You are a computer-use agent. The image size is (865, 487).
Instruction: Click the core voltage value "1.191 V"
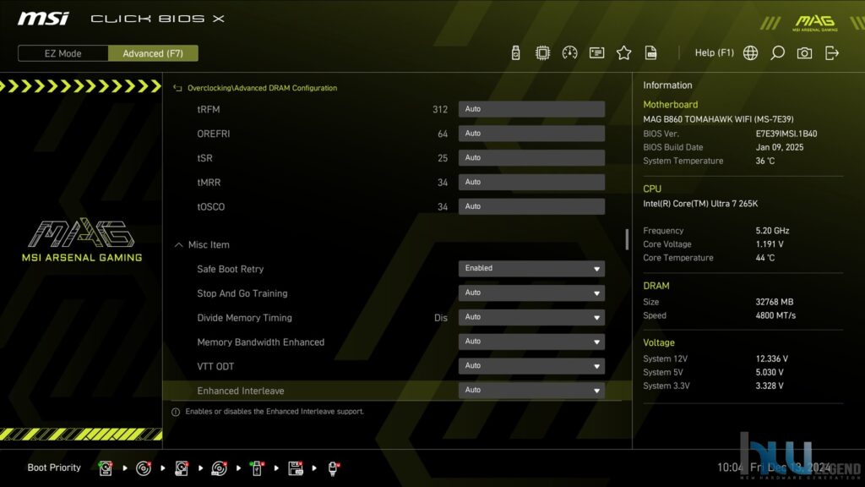[x=770, y=244]
